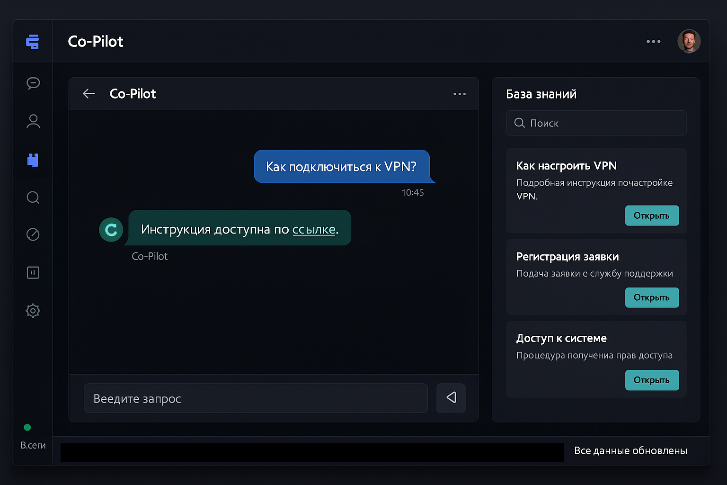Click the Поиск knowledge base search field

pyautogui.click(x=596, y=123)
